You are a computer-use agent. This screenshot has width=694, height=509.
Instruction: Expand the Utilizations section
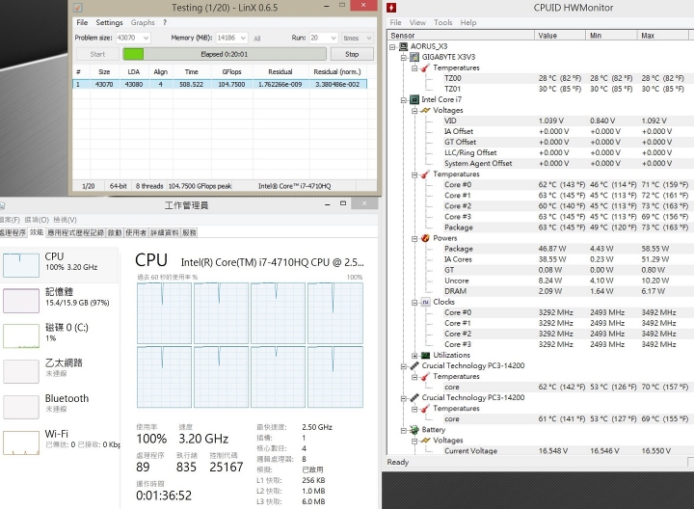[x=414, y=356]
